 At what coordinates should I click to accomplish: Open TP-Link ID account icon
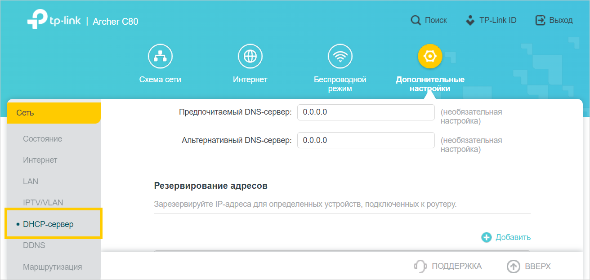click(x=470, y=20)
